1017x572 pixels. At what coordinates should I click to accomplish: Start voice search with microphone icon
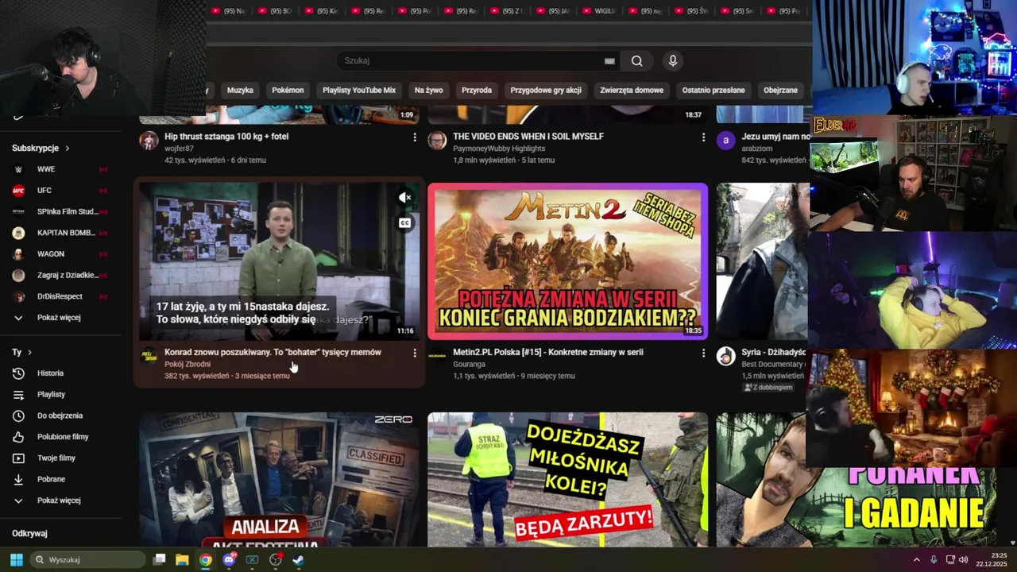tap(673, 61)
